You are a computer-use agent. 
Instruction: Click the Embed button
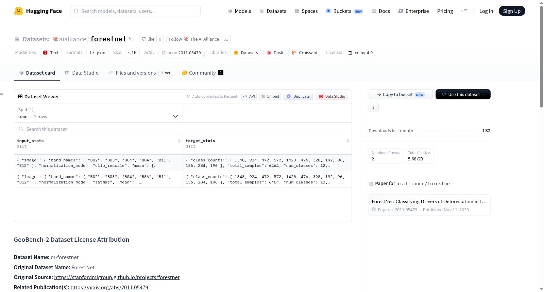point(270,96)
